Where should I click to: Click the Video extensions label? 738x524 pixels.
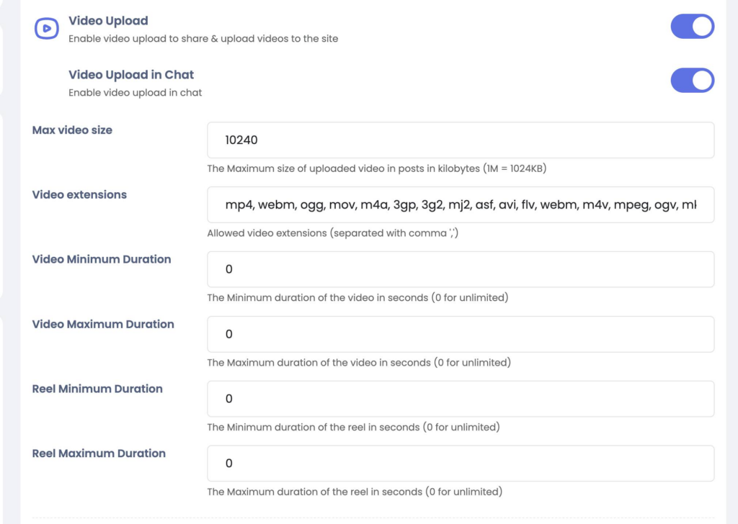point(79,195)
